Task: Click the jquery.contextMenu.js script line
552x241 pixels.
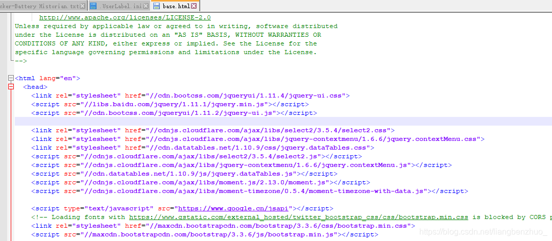Action: [242, 165]
